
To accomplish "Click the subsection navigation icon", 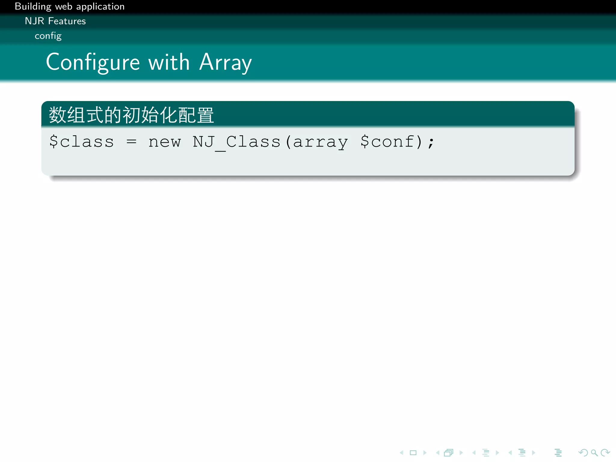I will [486, 453].
